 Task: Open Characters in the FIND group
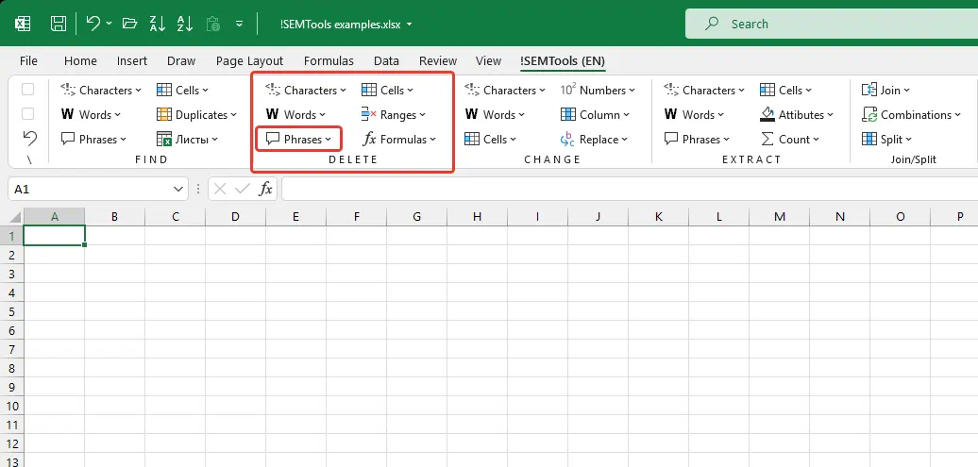point(101,91)
